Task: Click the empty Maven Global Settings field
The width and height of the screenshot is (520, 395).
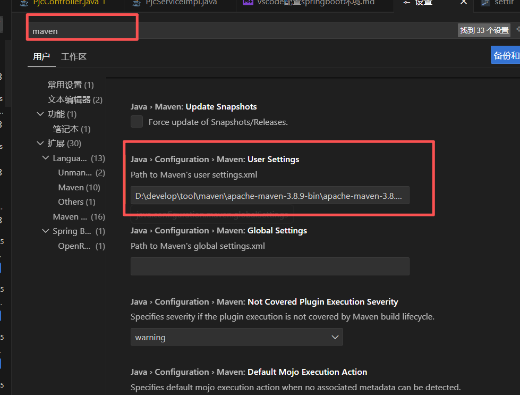Action: [270, 266]
